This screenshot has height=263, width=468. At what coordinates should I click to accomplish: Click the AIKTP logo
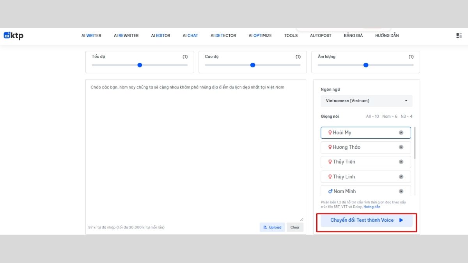coord(14,35)
